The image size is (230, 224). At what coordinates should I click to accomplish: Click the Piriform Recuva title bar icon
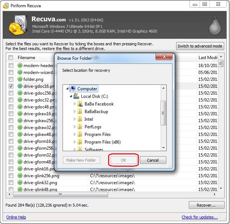[x=6, y=6]
